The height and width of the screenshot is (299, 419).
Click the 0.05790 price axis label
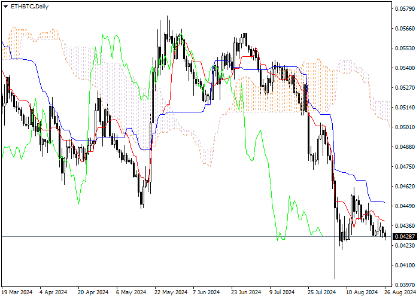coord(405,9)
